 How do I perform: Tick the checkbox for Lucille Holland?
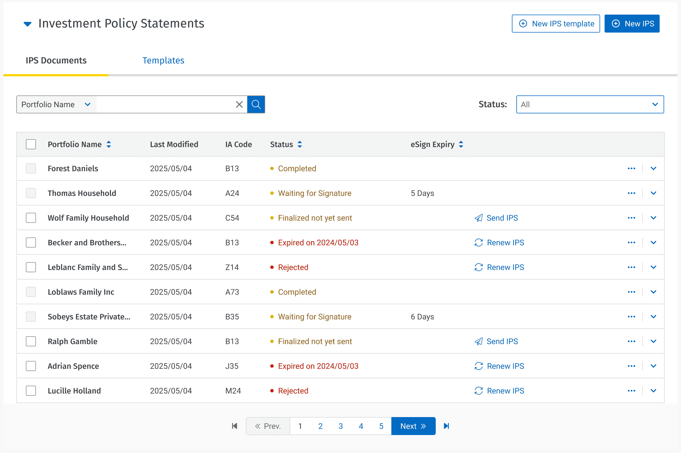pos(31,391)
